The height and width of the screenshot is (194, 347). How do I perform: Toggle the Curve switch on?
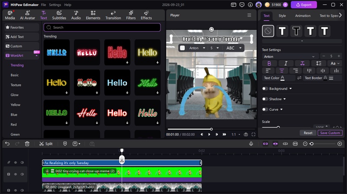click(x=265, y=110)
